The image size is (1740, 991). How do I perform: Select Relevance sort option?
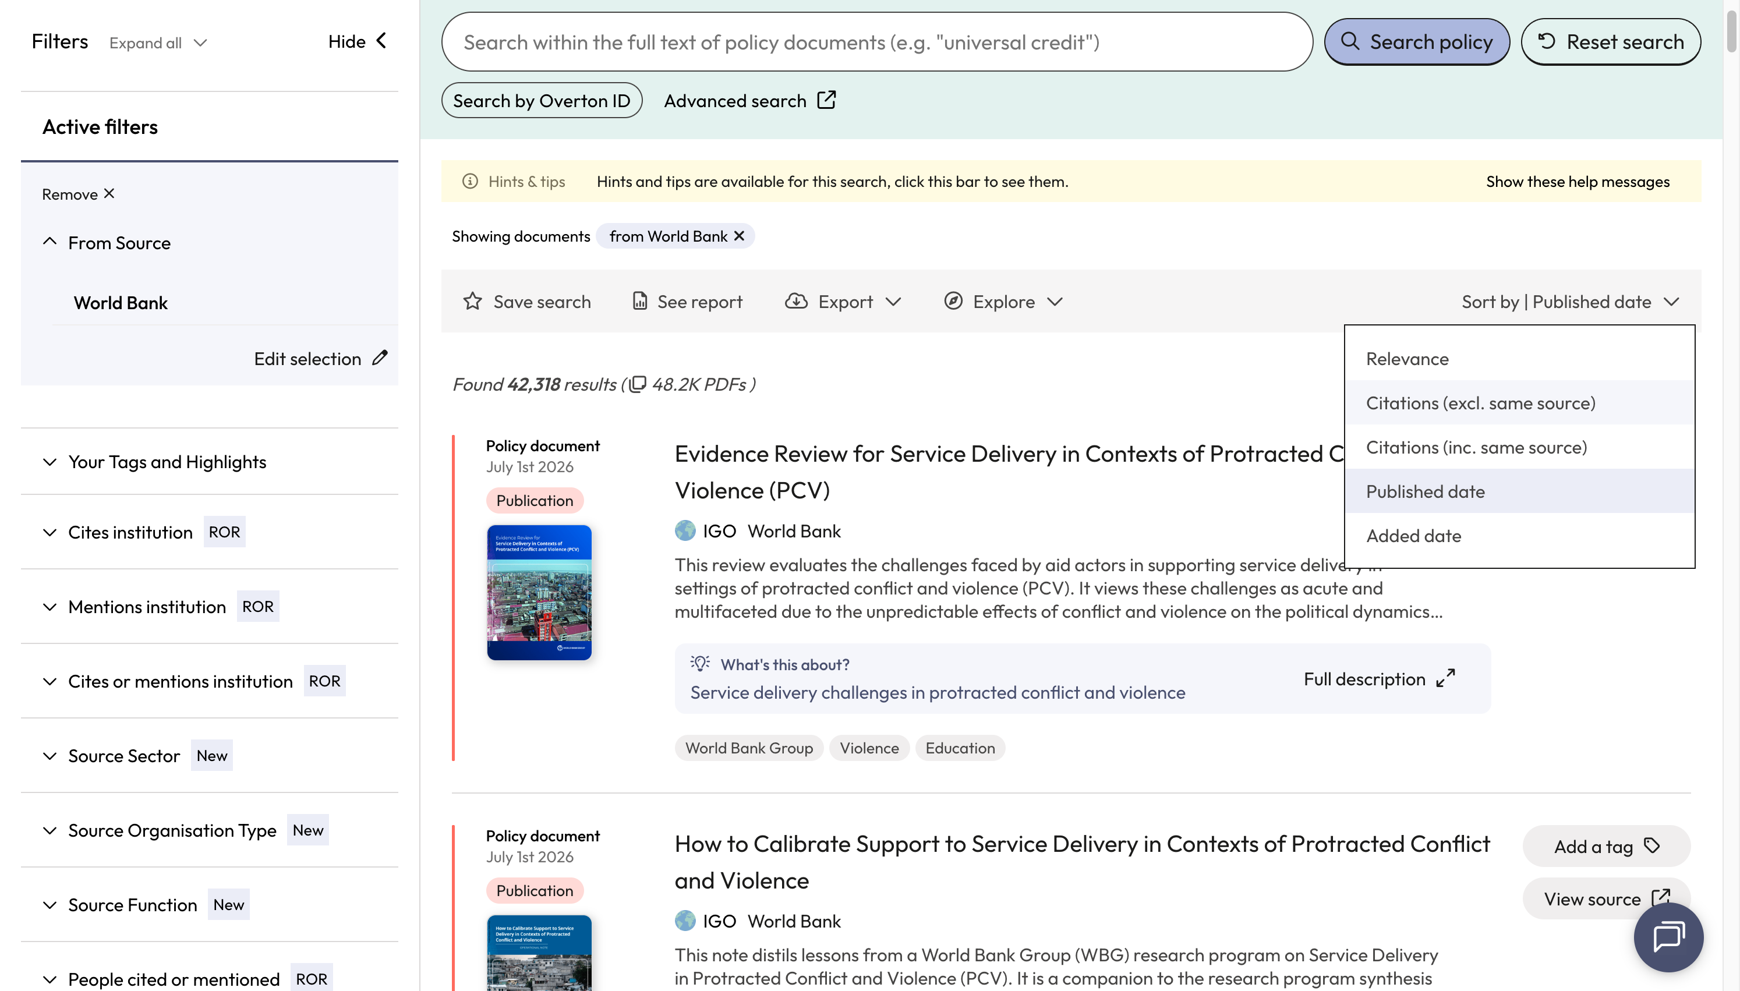point(1519,358)
